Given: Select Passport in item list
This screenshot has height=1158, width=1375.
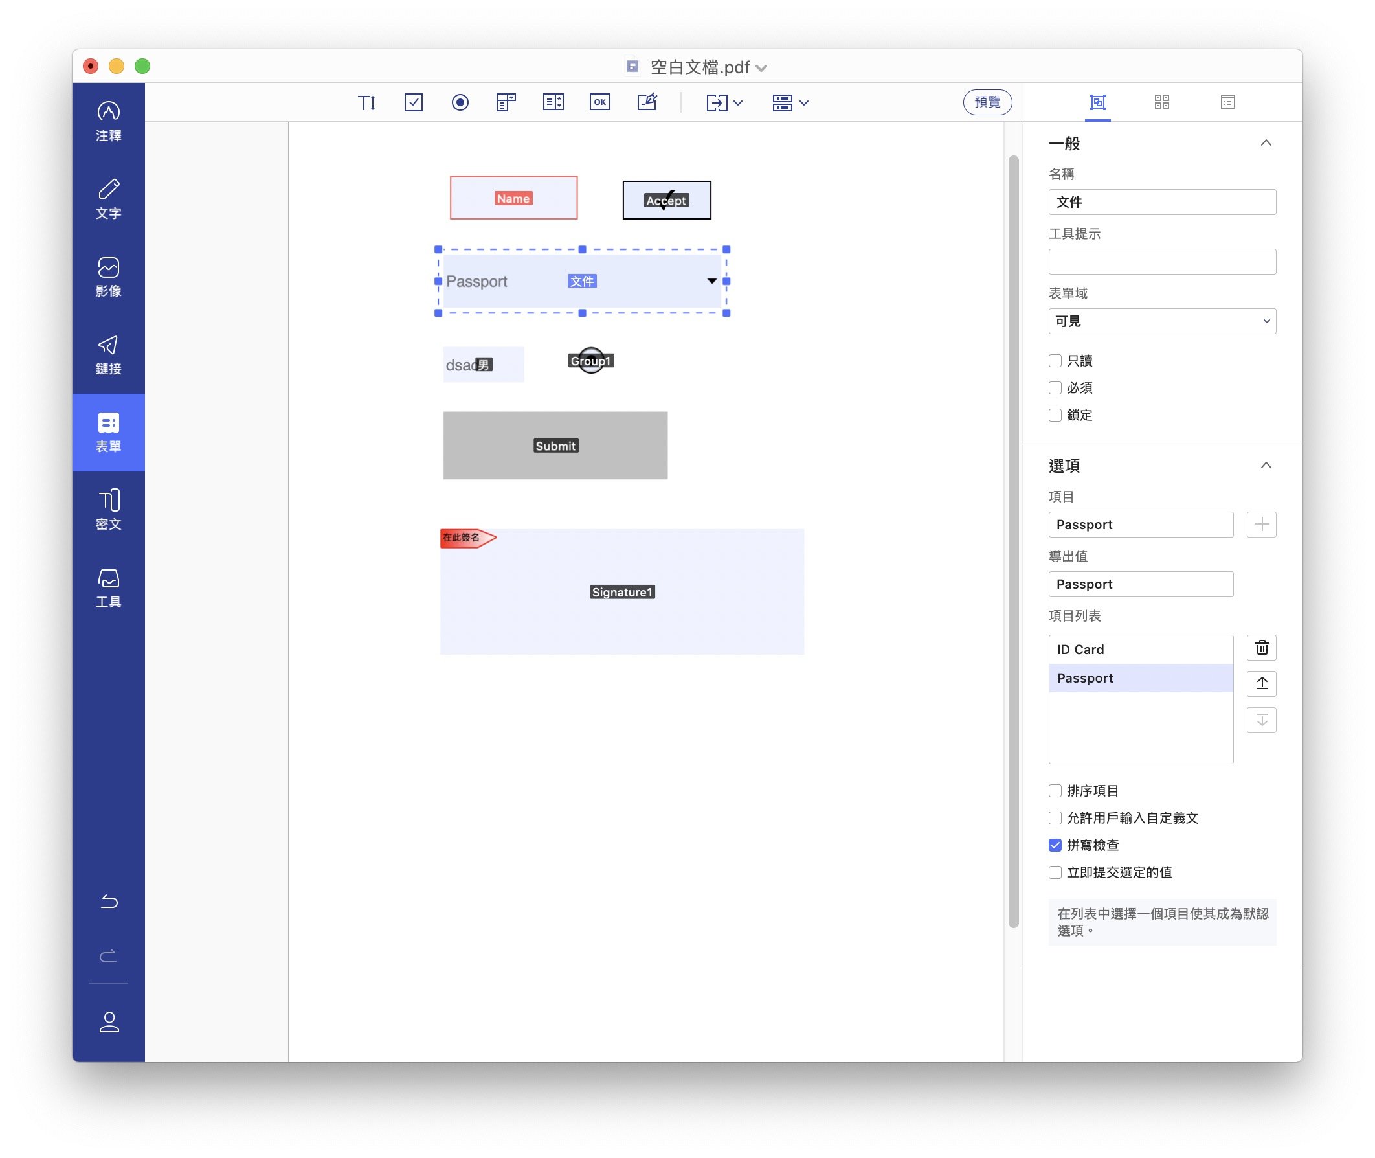Looking at the screenshot, I should [1141, 678].
